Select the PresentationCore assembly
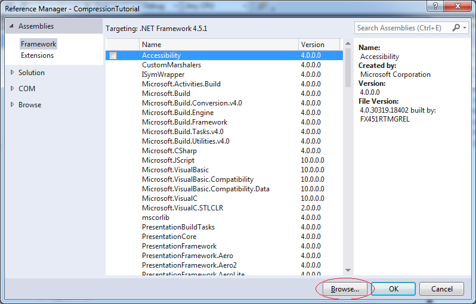The image size is (476, 304). pos(224,237)
